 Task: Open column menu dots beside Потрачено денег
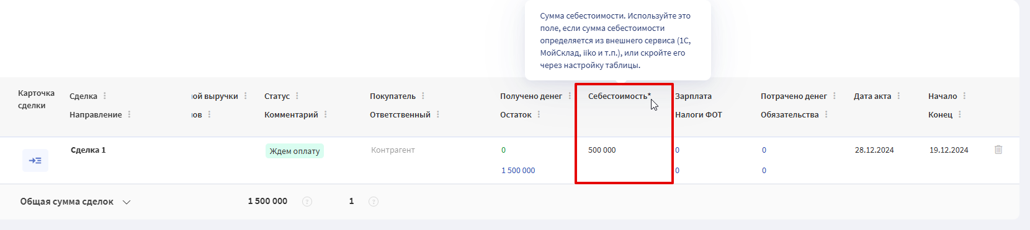click(x=835, y=96)
